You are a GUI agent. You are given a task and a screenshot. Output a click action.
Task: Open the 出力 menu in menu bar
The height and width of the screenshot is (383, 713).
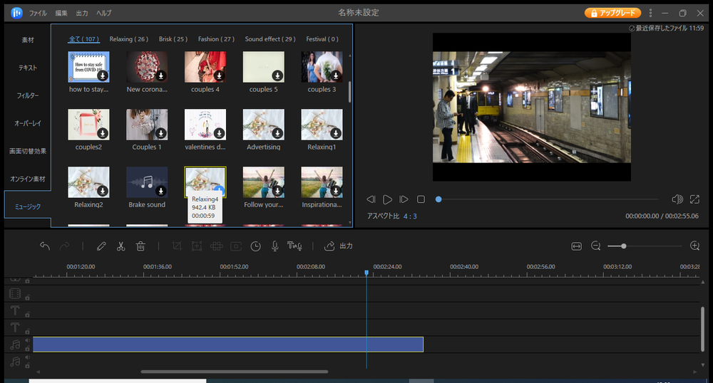[82, 13]
